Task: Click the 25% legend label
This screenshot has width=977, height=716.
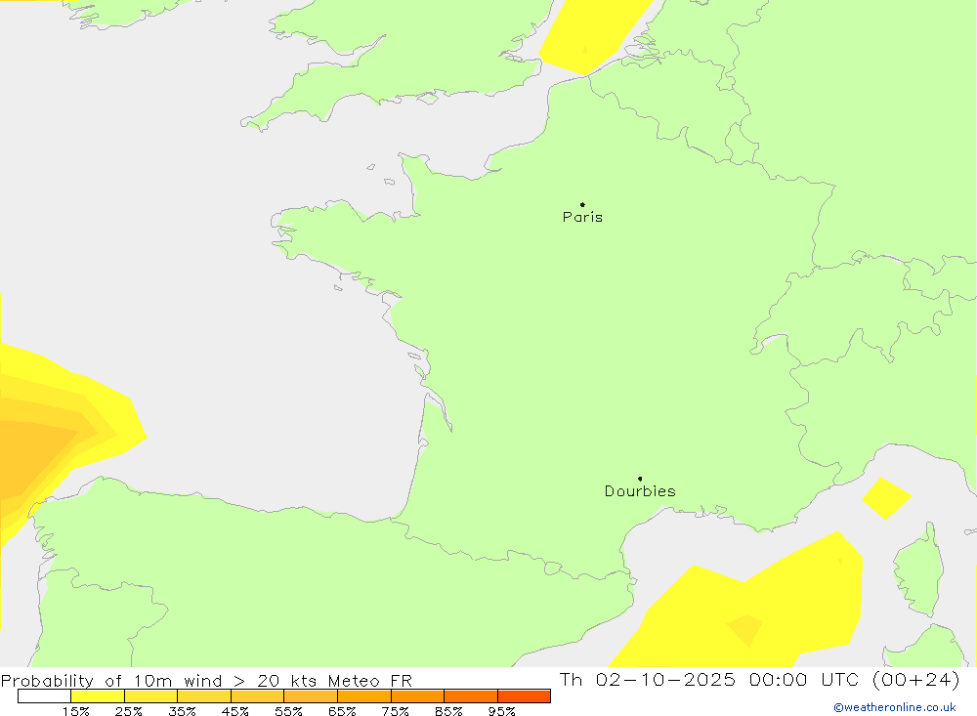Action: coord(128,711)
